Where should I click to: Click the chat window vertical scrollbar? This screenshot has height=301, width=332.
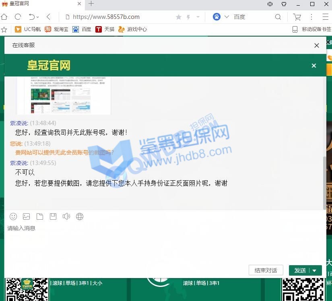[x=325, y=181]
